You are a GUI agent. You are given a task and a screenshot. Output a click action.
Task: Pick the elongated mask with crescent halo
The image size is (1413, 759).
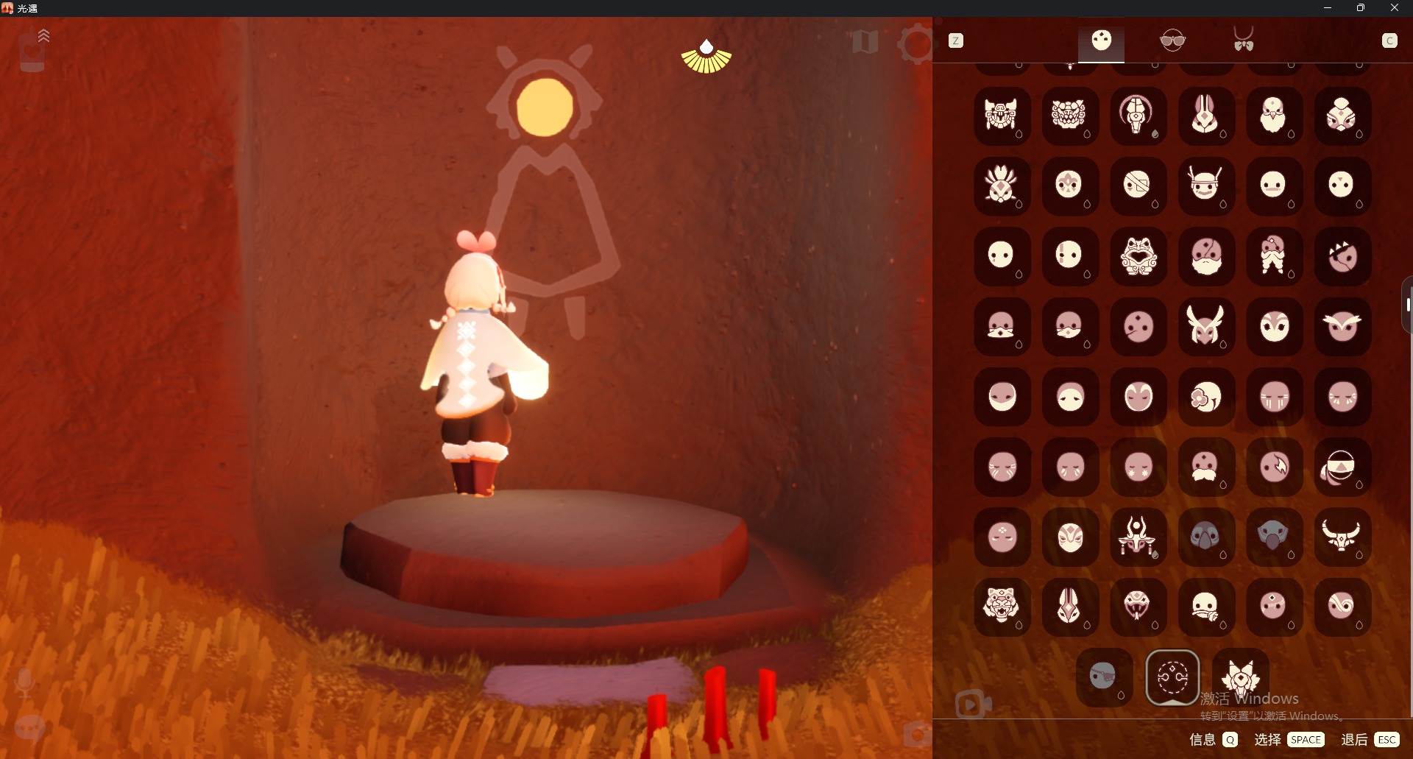click(x=1138, y=116)
